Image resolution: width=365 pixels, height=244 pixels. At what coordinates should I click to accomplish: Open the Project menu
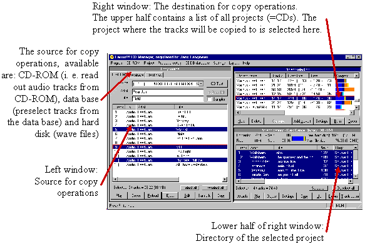[149, 63]
